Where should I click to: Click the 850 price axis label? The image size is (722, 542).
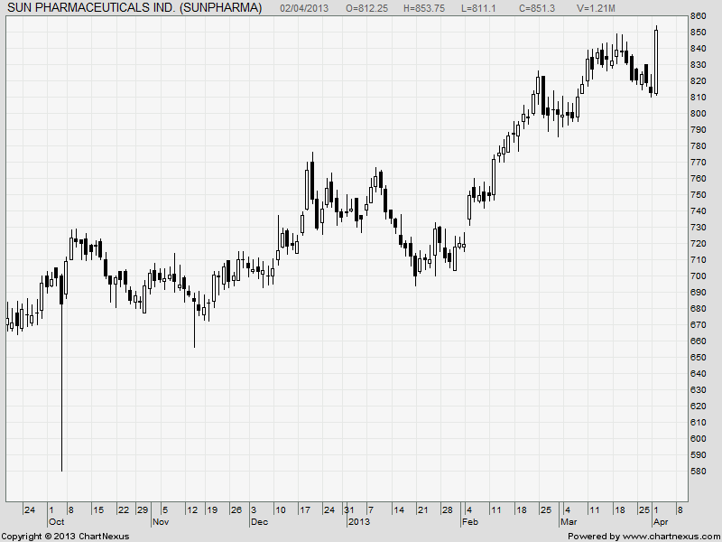click(x=698, y=33)
